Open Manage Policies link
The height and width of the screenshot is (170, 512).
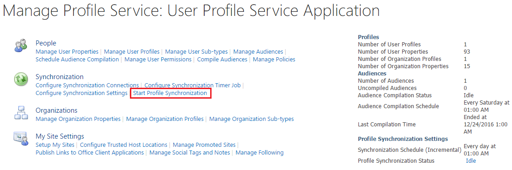point(274,59)
